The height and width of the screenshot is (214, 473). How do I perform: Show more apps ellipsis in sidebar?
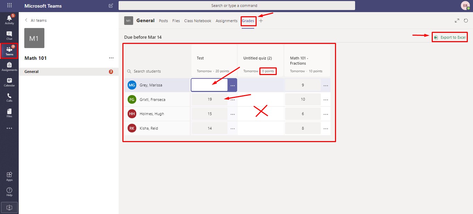[9, 128]
